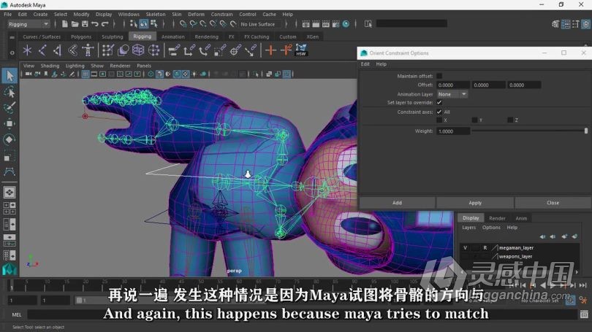Viewport: 592px width, 332px height.
Task: Pick the Move tool in toolbox
Action: pos(10,123)
